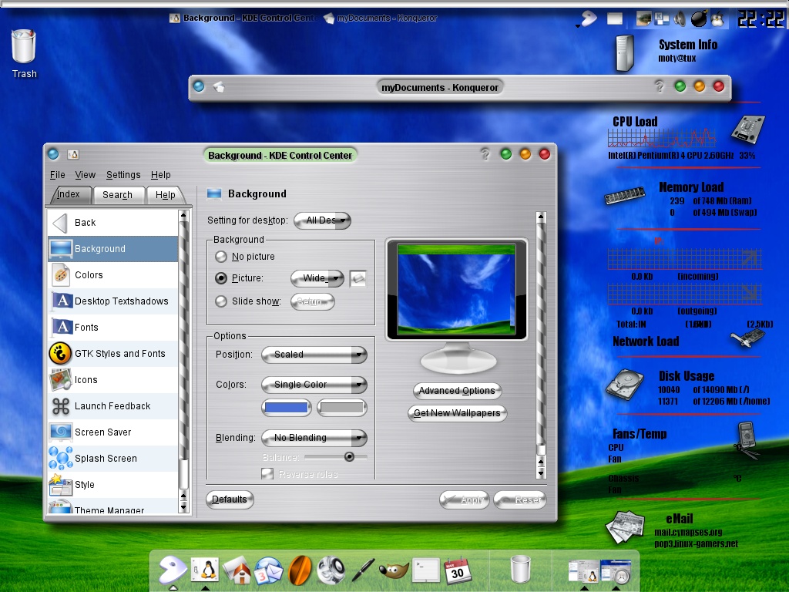Switch to the Index tab
The image size is (789, 592).
tap(69, 194)
